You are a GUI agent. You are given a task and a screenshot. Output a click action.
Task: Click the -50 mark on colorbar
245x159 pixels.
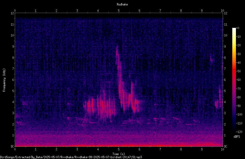[x=238, y=71]
